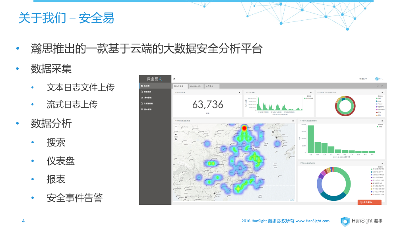Click the slide number 4
Image resolution: width=407 pixels, height=229 pixels.
(x=23, y=221)
